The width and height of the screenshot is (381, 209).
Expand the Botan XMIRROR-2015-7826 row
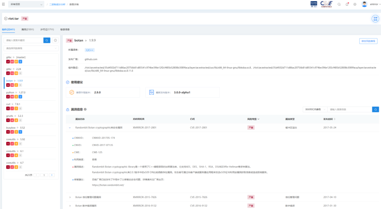[x=70, y=197]
